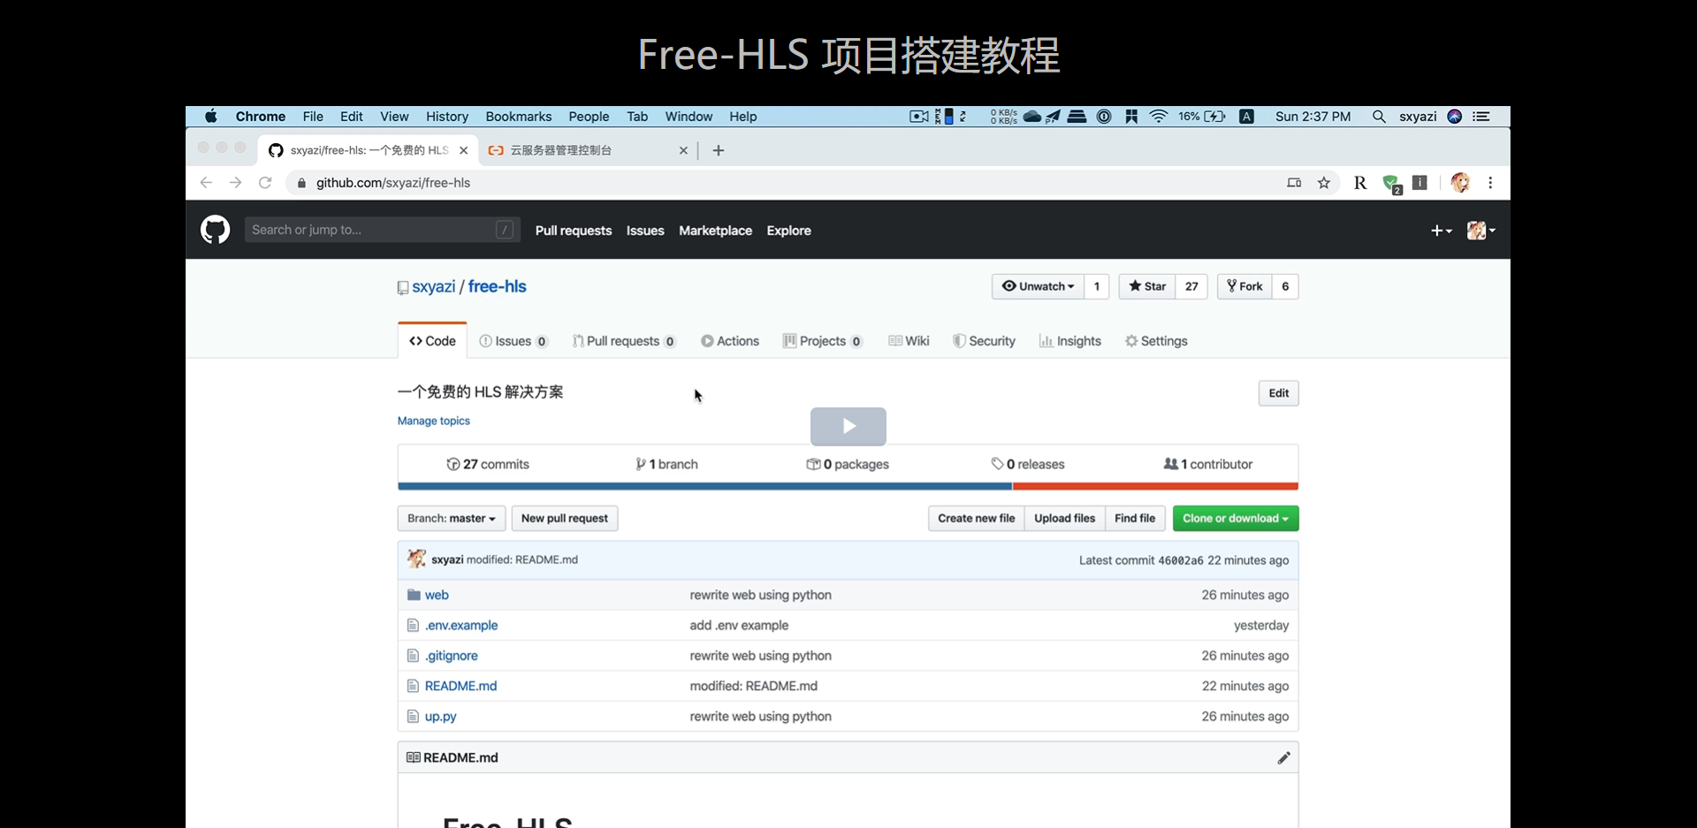Click the site lock icon in address bar
The height and width of the screenshot is (828, 1697).
pyautogui.click(x=301, y=183)
